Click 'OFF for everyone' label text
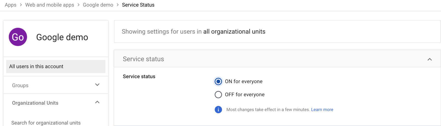Image resolution: width=441 pixels, height=126 pixels. click(x=245, y=95)
